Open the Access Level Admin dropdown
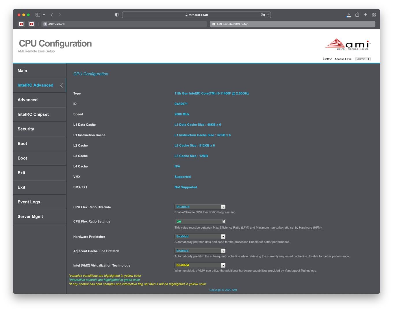This screenshot has height=311, width=393. coord(363,59)
